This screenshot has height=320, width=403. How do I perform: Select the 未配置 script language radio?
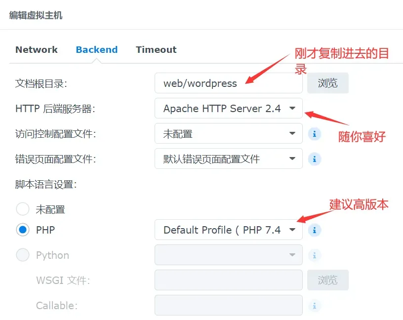23,209
